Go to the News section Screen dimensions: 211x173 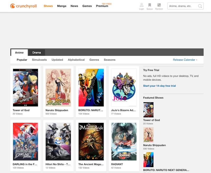click(74, 6)
